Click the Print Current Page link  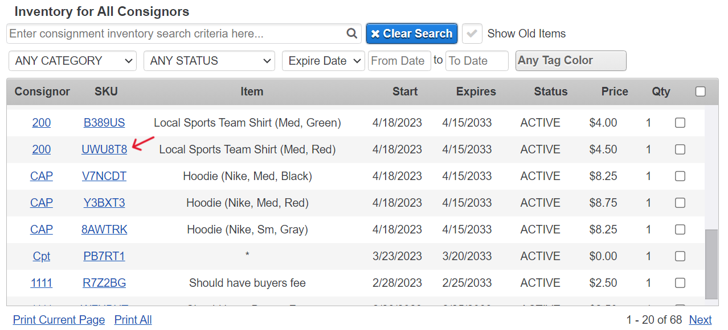[59, 320]
